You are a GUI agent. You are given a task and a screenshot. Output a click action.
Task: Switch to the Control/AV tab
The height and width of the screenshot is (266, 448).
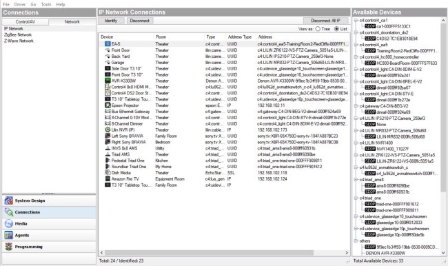26,22
